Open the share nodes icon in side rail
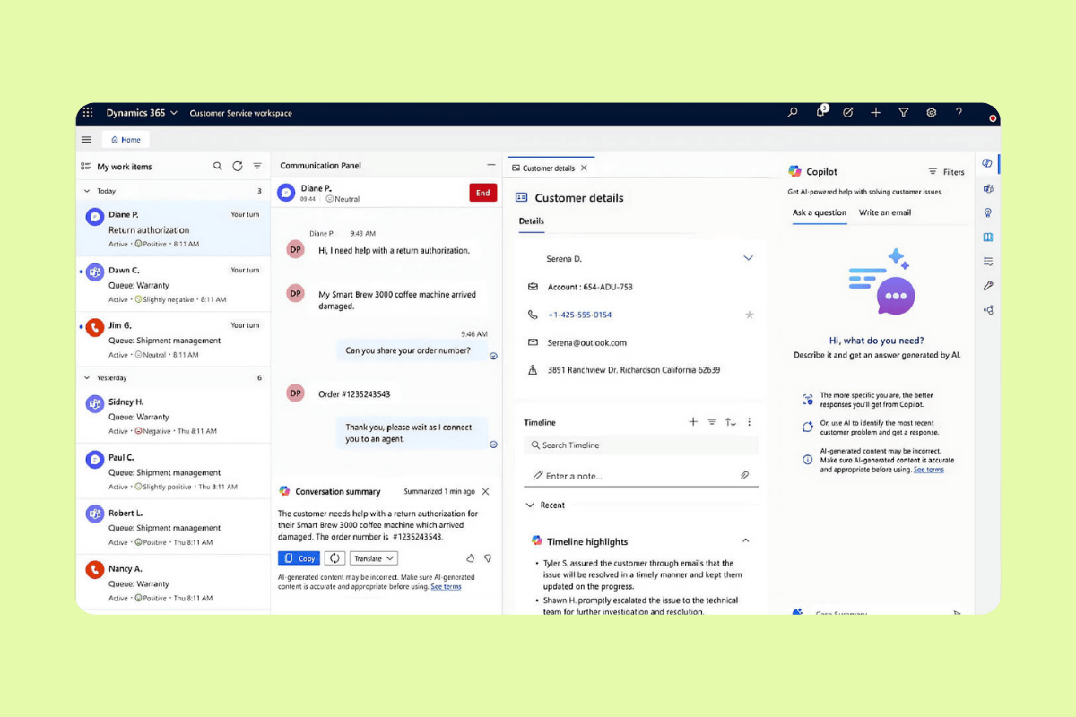 point(987,310)
